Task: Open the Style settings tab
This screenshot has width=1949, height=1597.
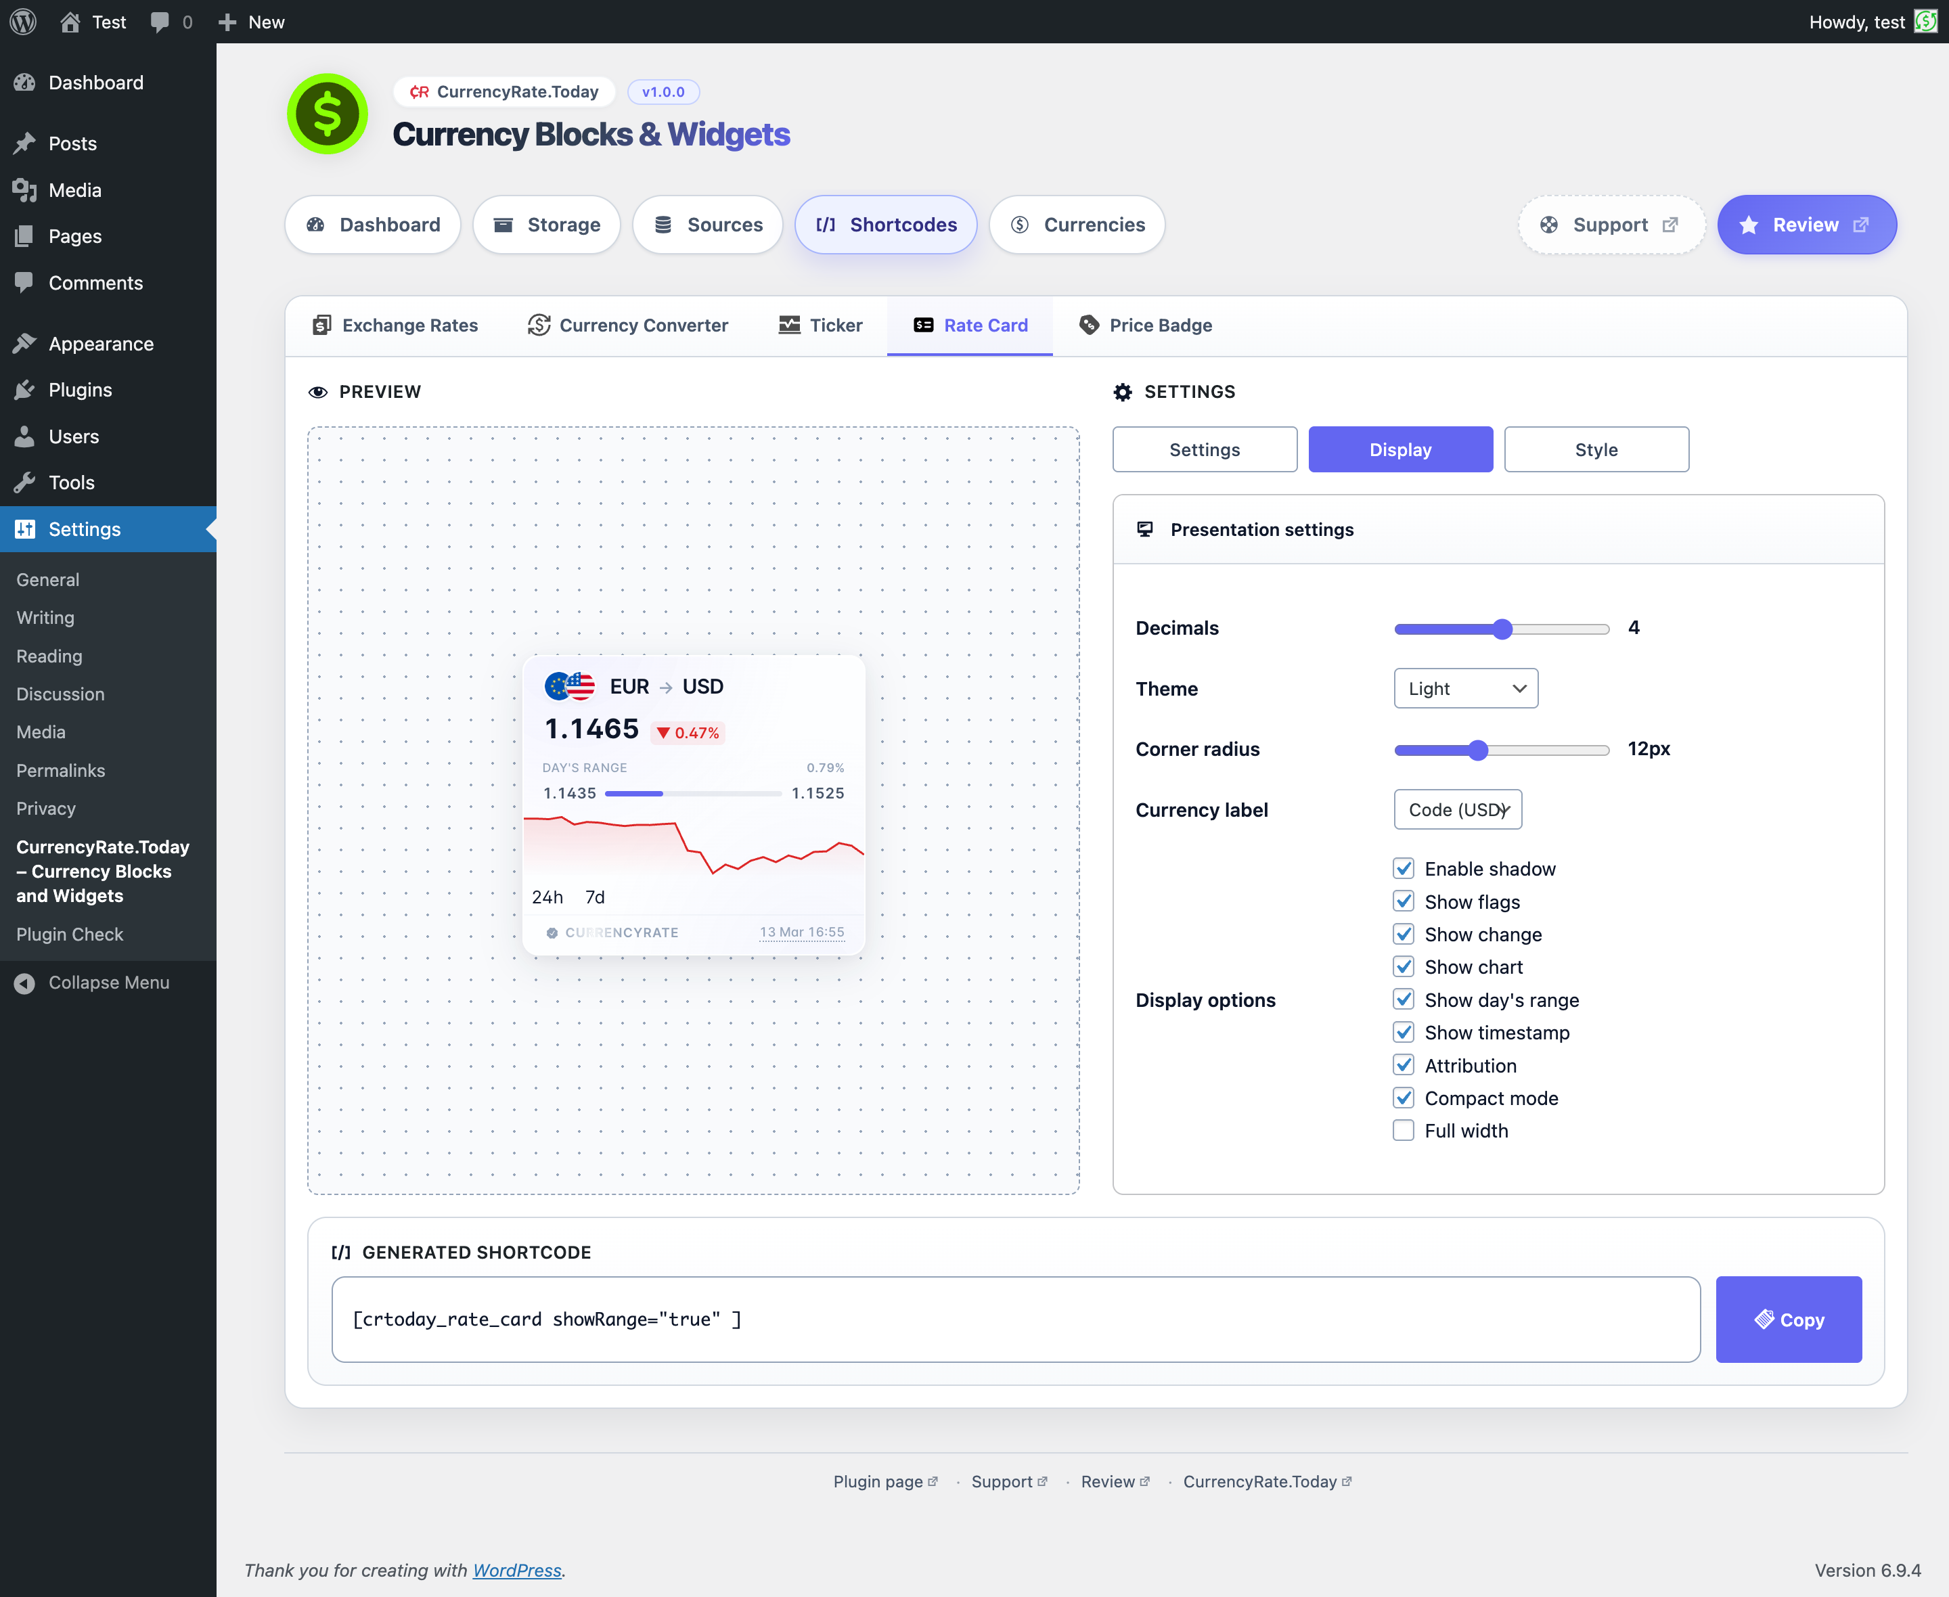Action: click(x=1596, y=450)
